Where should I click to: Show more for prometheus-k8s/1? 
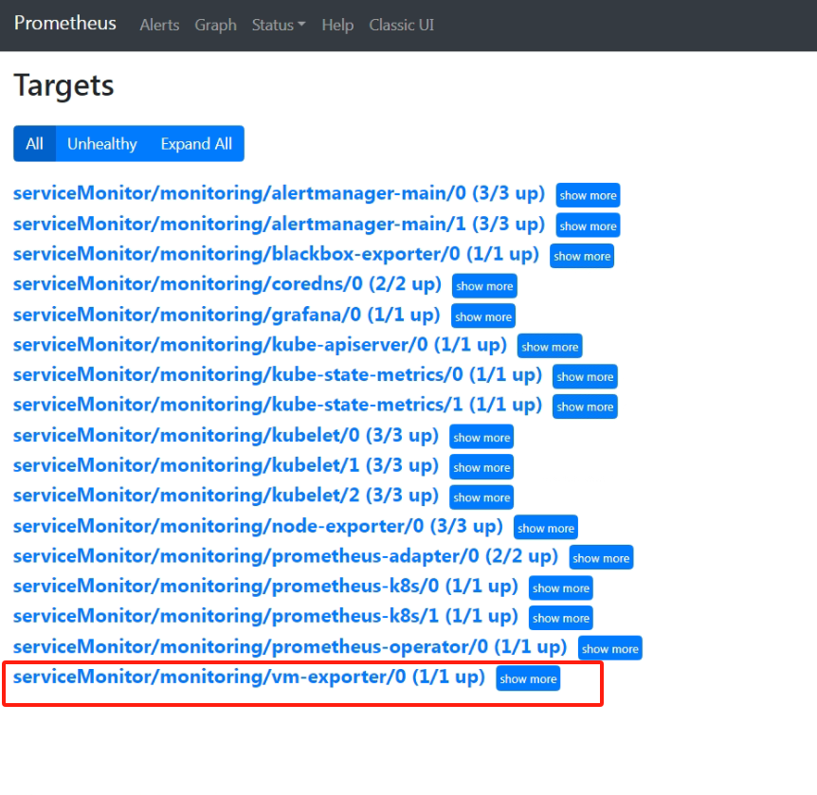(x=561, y=619)
